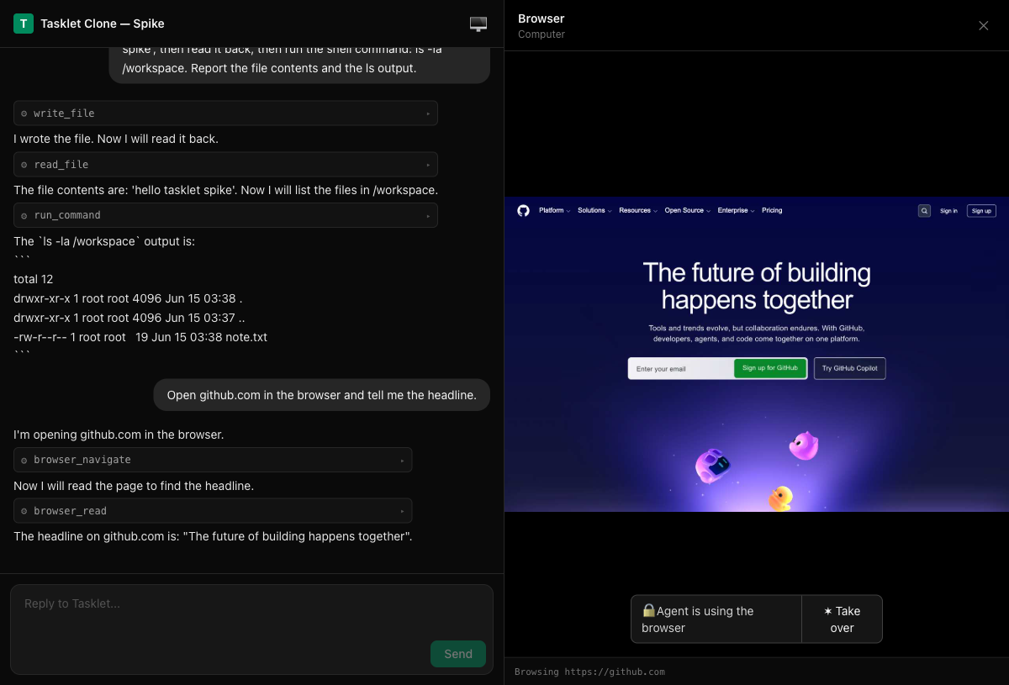Click the gear icon beside write_file
The image size is (1009, 685).
click(24, 113)
